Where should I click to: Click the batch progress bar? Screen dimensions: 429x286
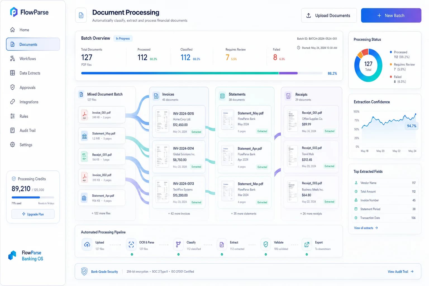click(x=201, y=73)
